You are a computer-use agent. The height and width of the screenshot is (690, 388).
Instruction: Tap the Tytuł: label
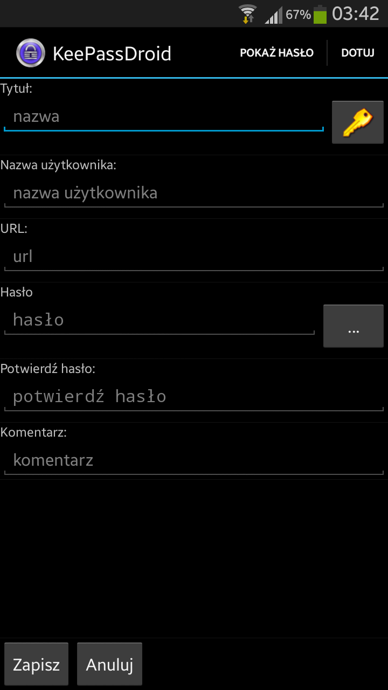[x=17, y=88]
